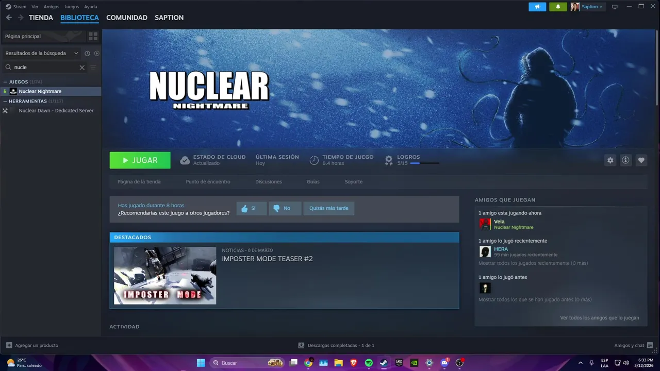Click the LOGROS trophy icon

[x=389, y=160]
